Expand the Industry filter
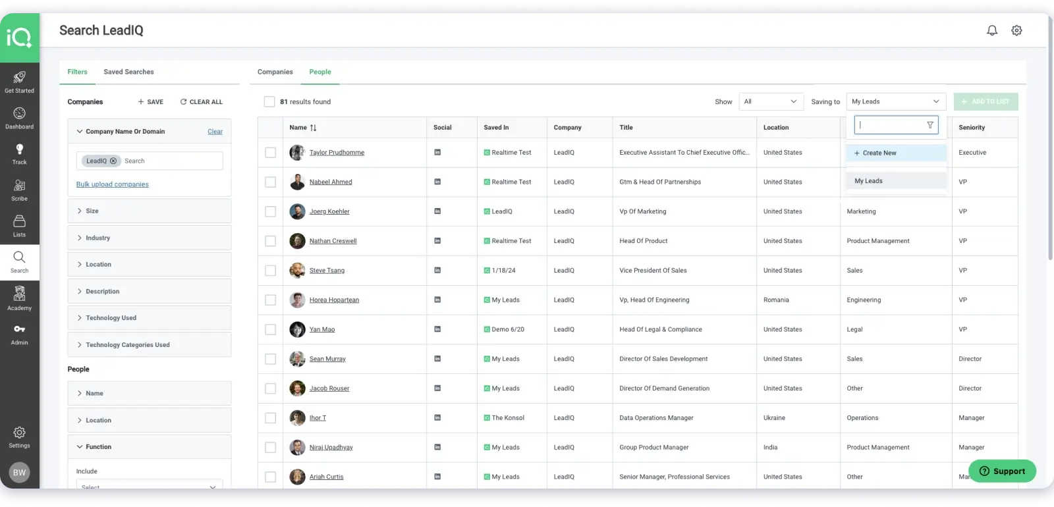 149,238
